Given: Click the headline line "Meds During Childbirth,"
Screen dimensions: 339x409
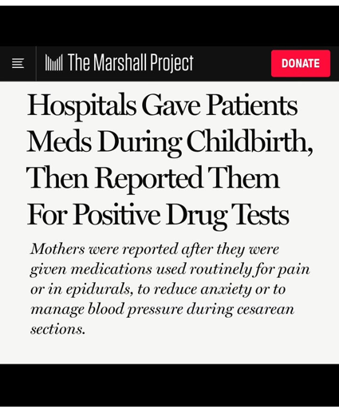Looking at the screenshot, I should (x=170, y=142).
